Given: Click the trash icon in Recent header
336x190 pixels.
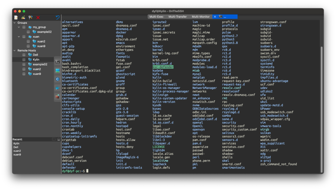Looking at the screenshot, I should pos(58,139).
